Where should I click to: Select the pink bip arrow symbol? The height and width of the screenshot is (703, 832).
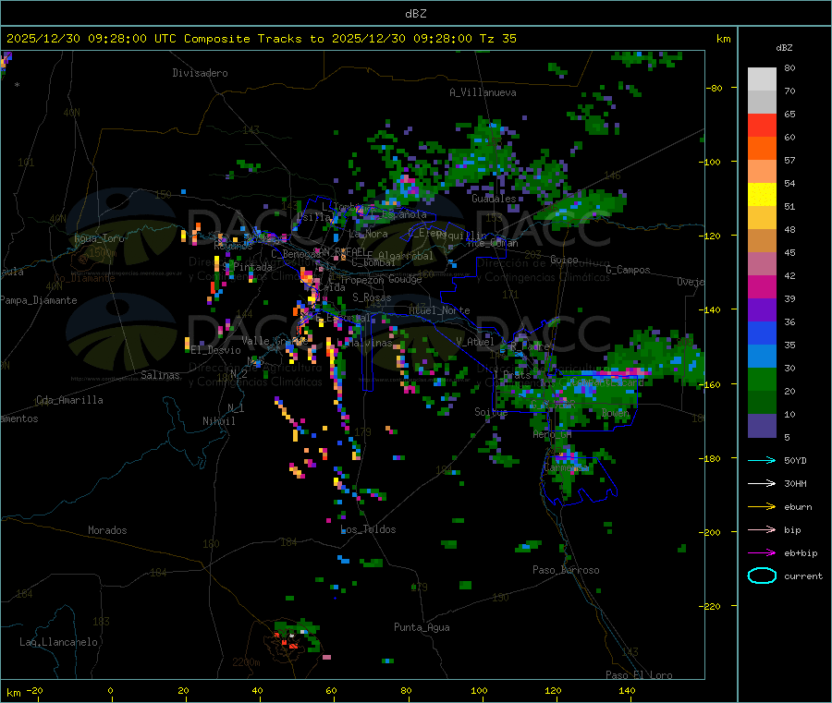[762, 529]
